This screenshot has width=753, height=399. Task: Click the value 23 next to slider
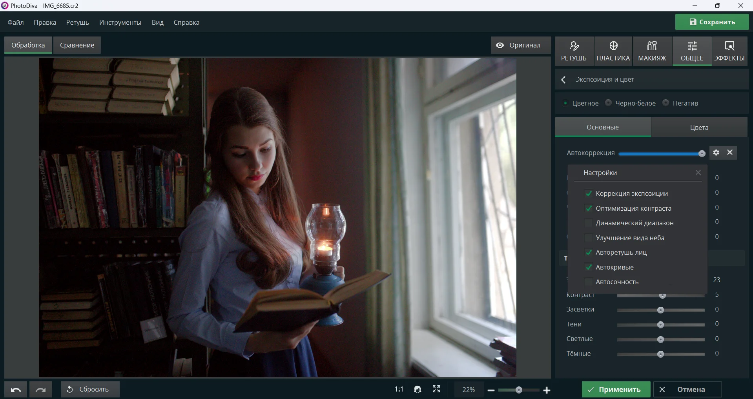(x=717, y=280)
